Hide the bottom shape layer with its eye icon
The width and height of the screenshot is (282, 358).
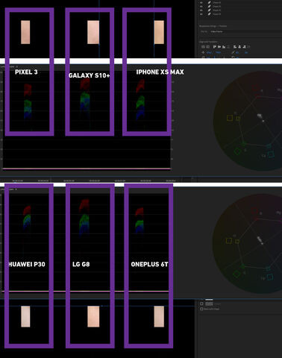tap(201, 14)
